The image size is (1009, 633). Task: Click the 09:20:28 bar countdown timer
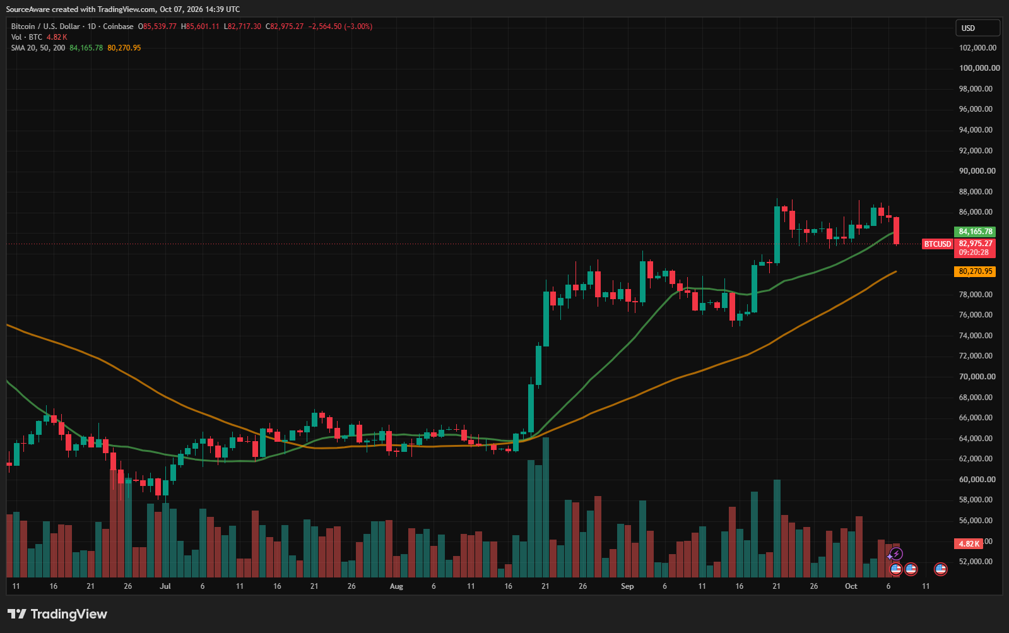pyautogui.click(x=974, y=252)
